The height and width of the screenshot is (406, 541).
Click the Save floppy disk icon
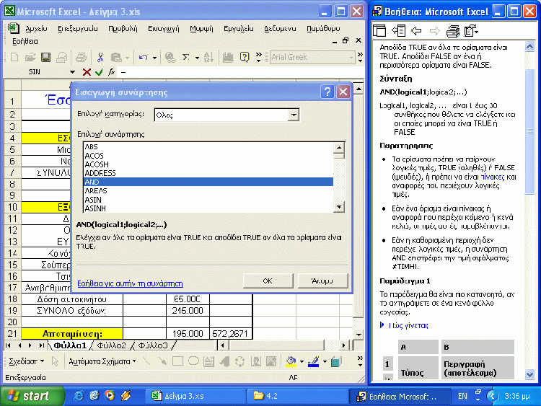pos(45,57)
